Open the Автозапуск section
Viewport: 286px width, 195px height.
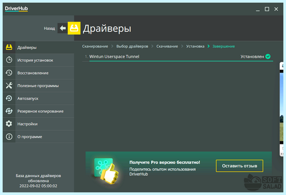[39, 99]
